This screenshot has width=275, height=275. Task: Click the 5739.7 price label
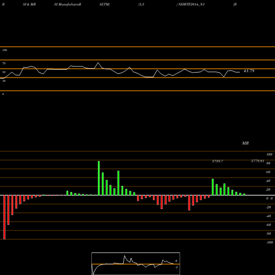click(217, 161)
